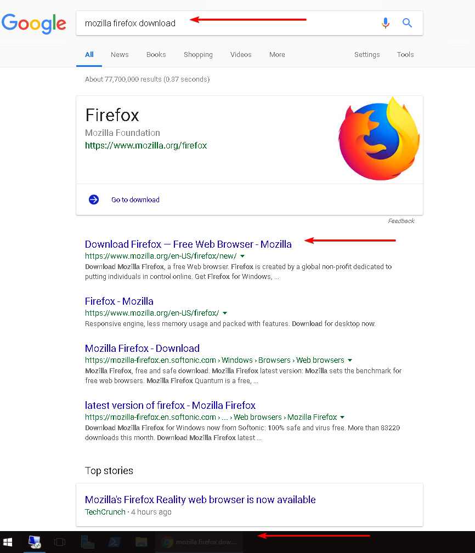
Task: Open the Download Firefox — Free Web Browser result
Action: tap(188, 244)
